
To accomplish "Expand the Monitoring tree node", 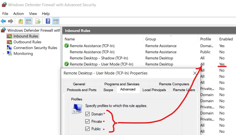I will [3, 54].
